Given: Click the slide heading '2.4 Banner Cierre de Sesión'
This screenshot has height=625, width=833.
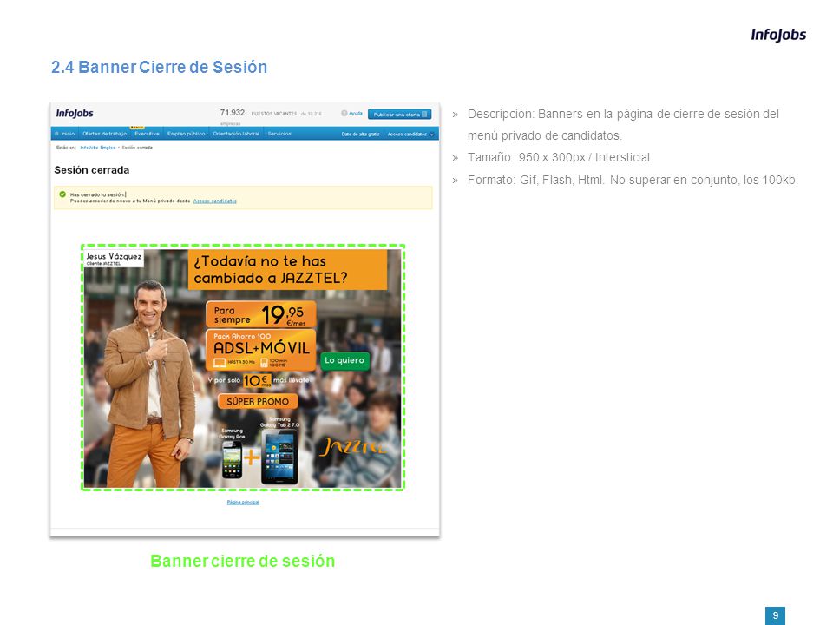Looking at the screenshot, I should click(x=160, y=67).
